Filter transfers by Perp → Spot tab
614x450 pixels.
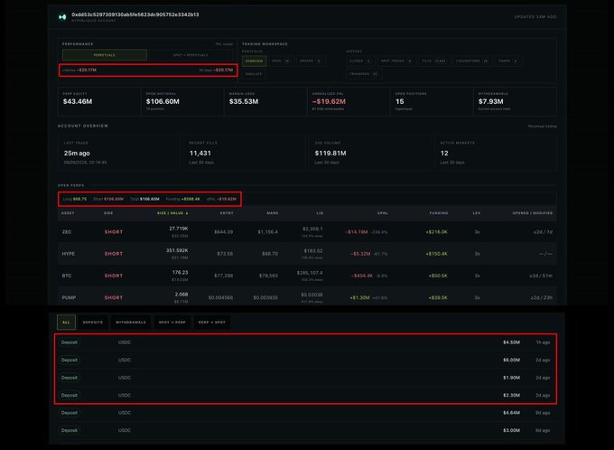click(212, 323)
